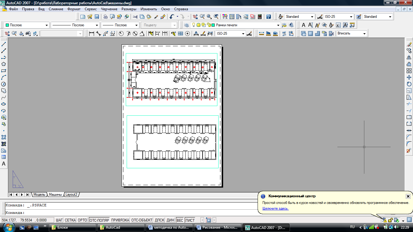Toggle СЕТКА grid display in status bar

[70, 220]
